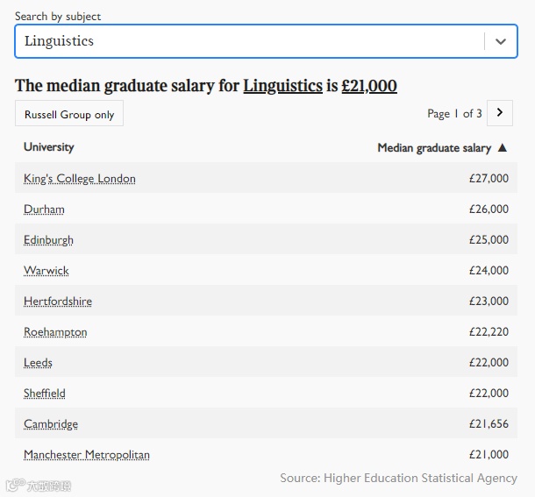Open the Warwick link
The width and height of the screenshot is (535, 497).
coord(46,271)
